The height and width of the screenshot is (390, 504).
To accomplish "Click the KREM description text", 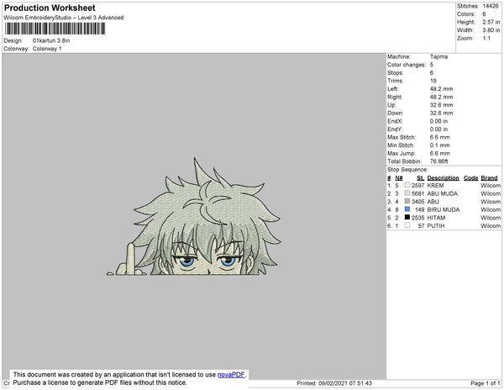I will (x=435, y=186).
